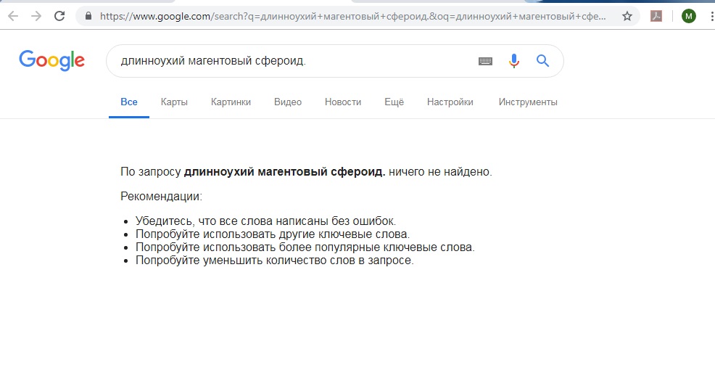
Task: Switch to the Карты tab
Action: pos(174,102)
